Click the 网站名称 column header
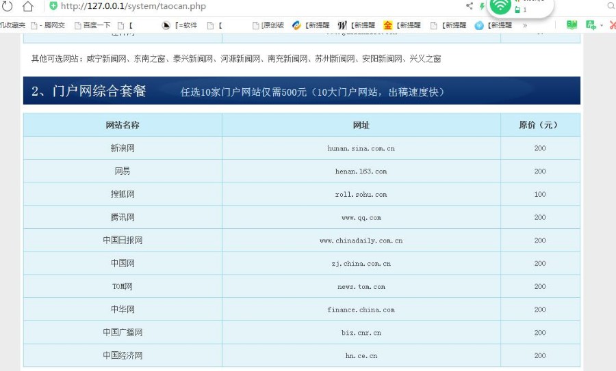The width and height of the screenshot is (616, 371). pos(123,125)
